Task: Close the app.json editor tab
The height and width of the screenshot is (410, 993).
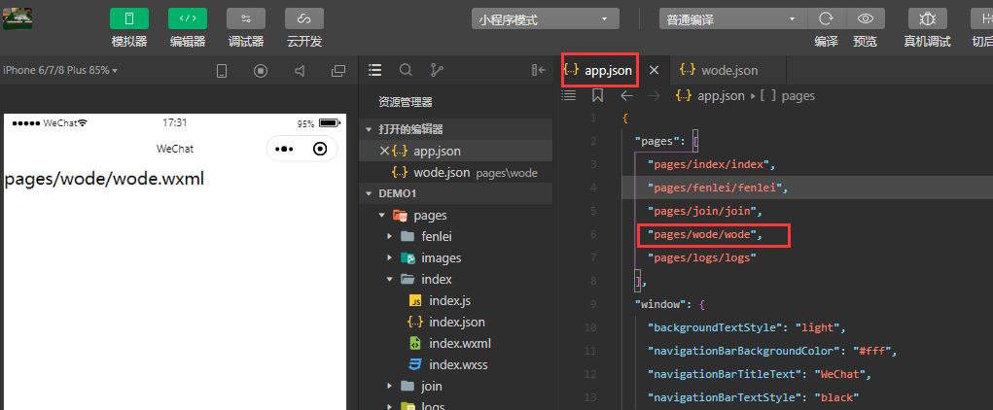Action: tap(655, 70)
